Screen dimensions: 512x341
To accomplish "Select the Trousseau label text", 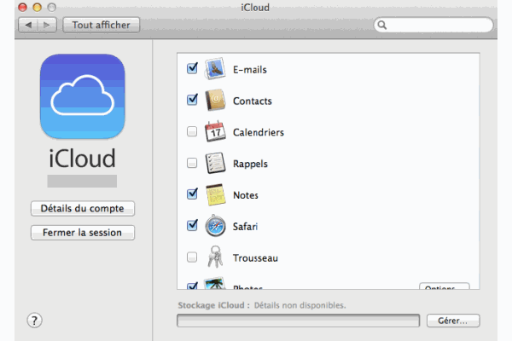I will coord(255,258).
